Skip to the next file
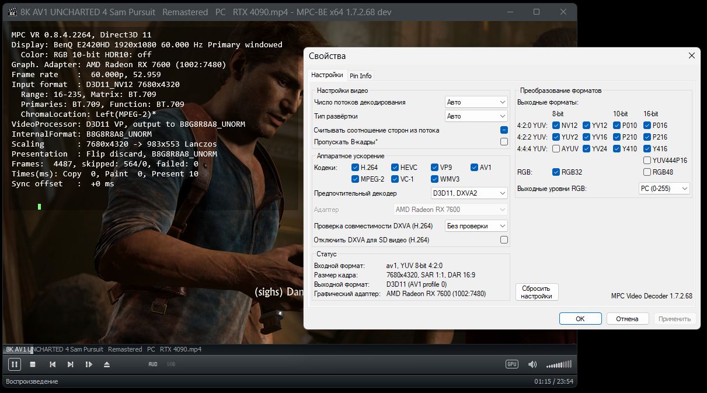This screenshot has width=707, height=393. [x=71, y=364]
